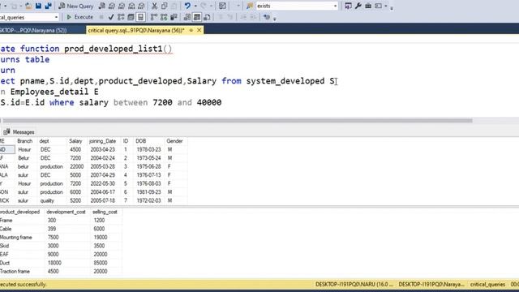Click the 'development_cost' column header
Screen dimensions: 519x292
coord(66,212)
